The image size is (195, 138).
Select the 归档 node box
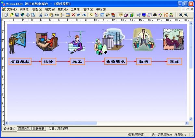point(144,61)
